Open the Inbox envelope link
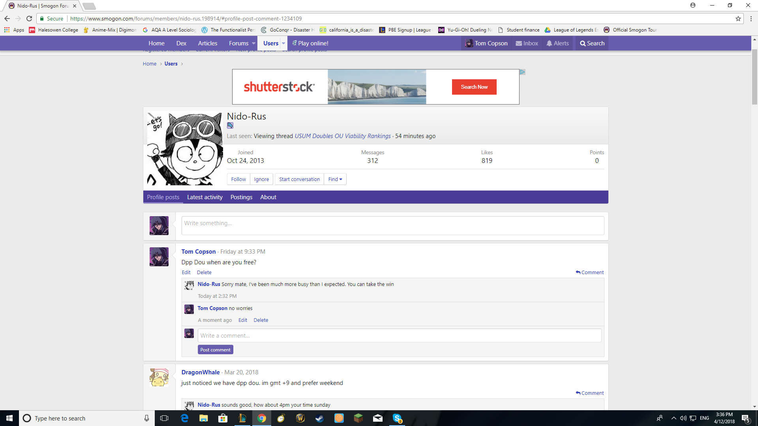Viewport: 758px width, 426px height. 527,43
